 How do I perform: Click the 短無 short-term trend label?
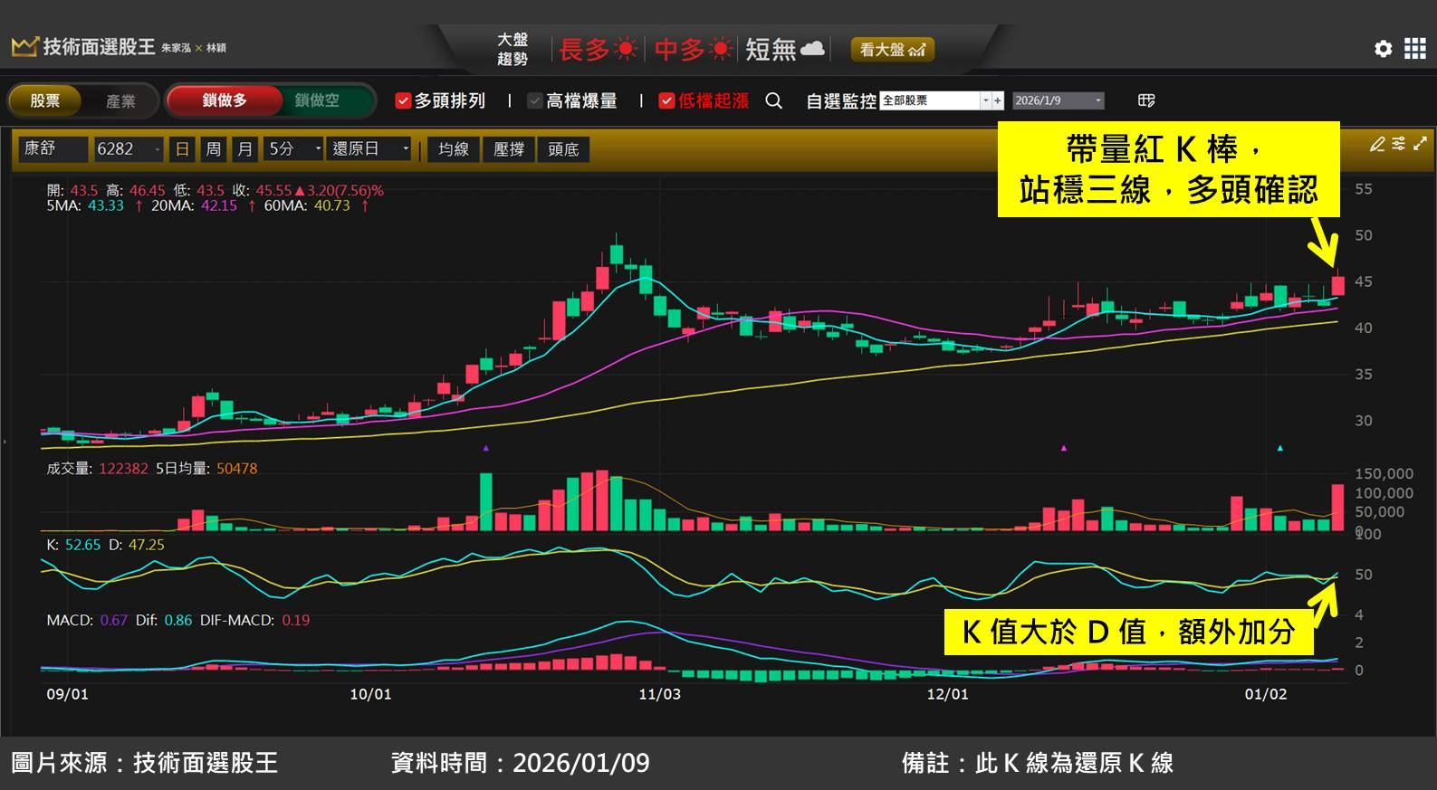coord(771,49)
